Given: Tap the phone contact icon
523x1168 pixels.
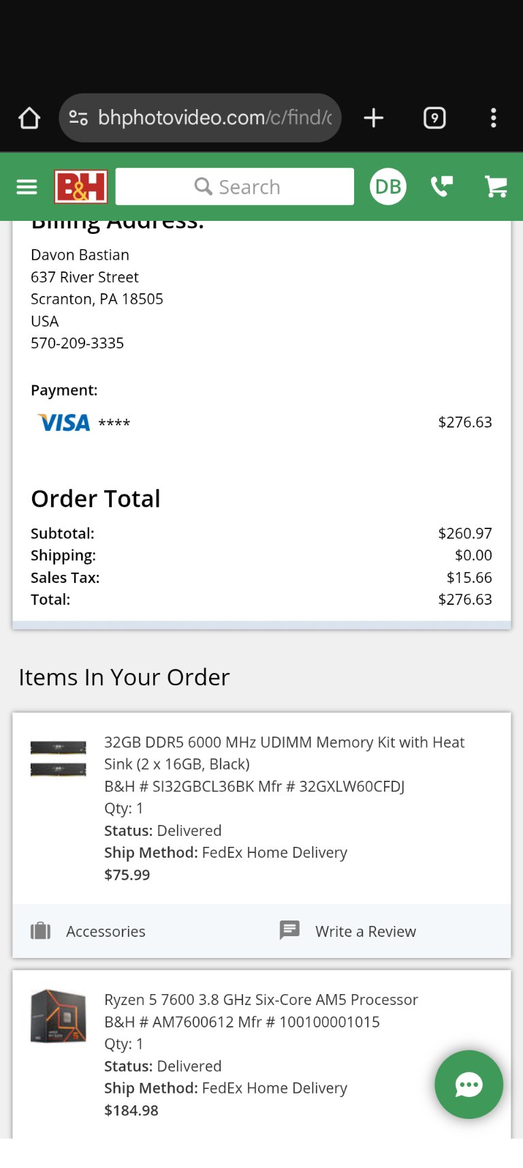Looking at the screenshot, I should 442,187.
